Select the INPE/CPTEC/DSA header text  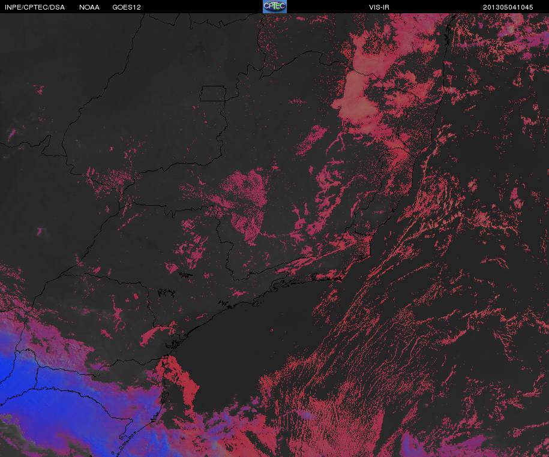[35, 7]
